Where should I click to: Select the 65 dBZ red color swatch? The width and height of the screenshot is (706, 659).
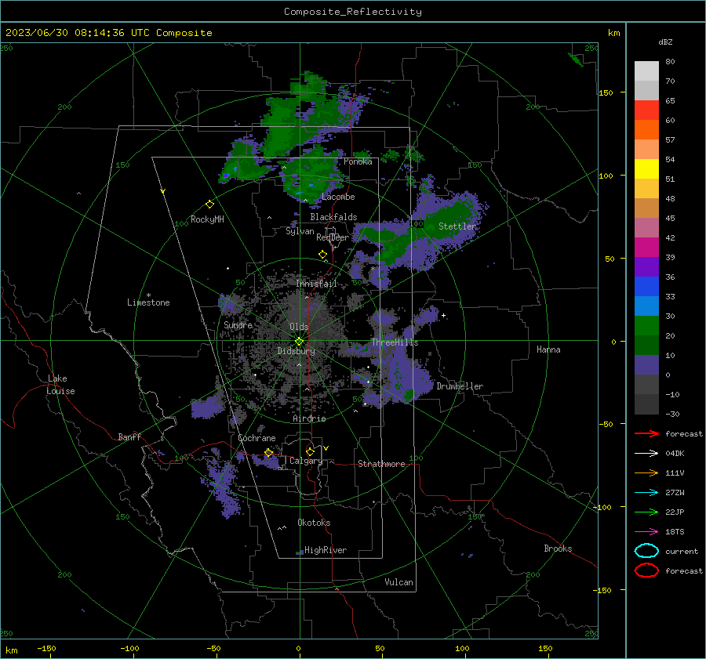point(646,110)
